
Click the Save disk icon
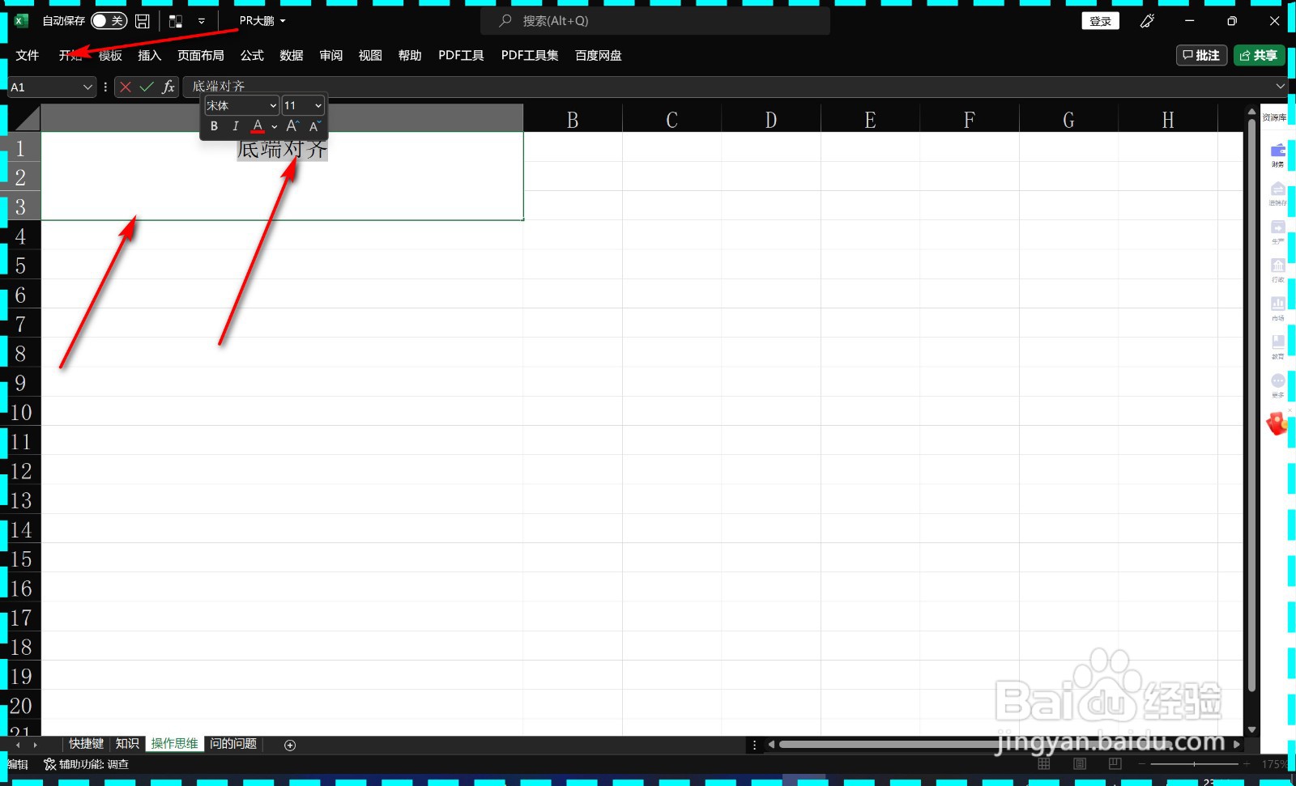click(x=143, y=21)
